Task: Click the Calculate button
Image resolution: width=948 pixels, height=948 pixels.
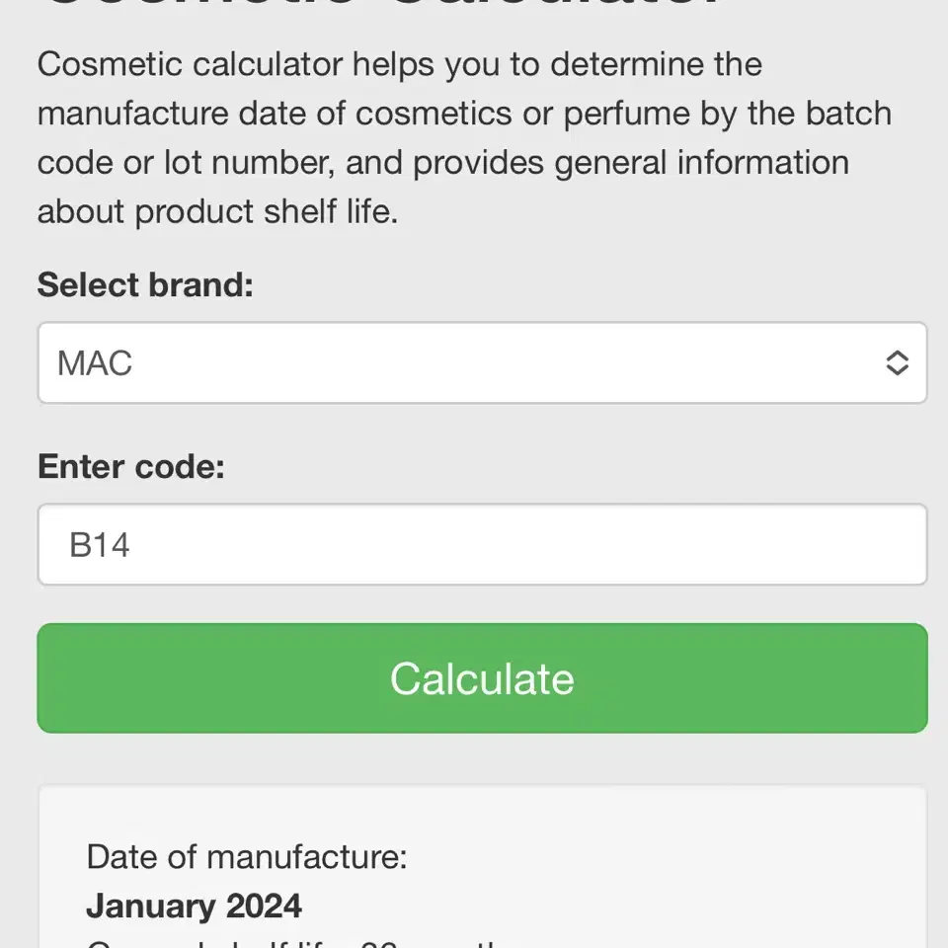Action: click(482, 677)
